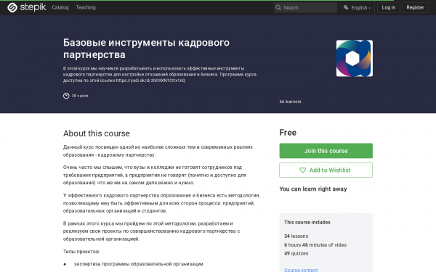436x272 pixels.
Task: Click the paragraph starting В рамках этого курса
Action: 152,231
